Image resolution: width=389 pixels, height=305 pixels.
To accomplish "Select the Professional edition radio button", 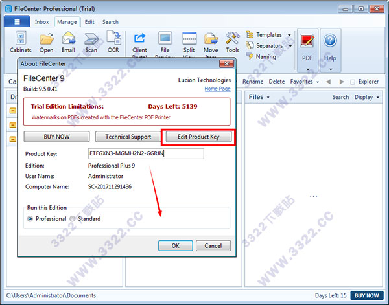I will tap(30, 219).
